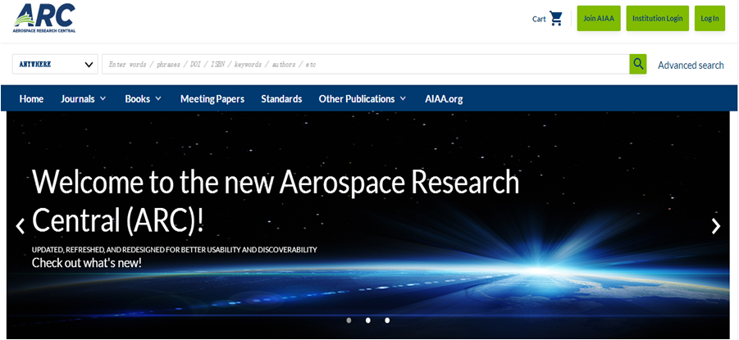Visit AIAA.org from navigation bar
Viewport: 739px width, 340px height.
[444, 99]
